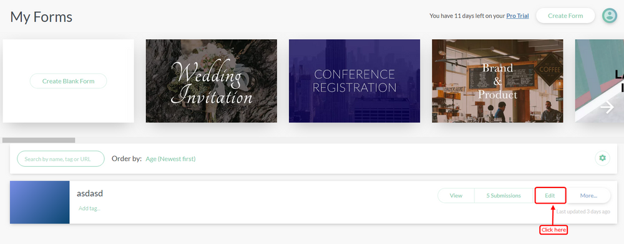Choose the Conference Registration template
624x244 pixels.
pyautogui.click(x=354, y=81)
